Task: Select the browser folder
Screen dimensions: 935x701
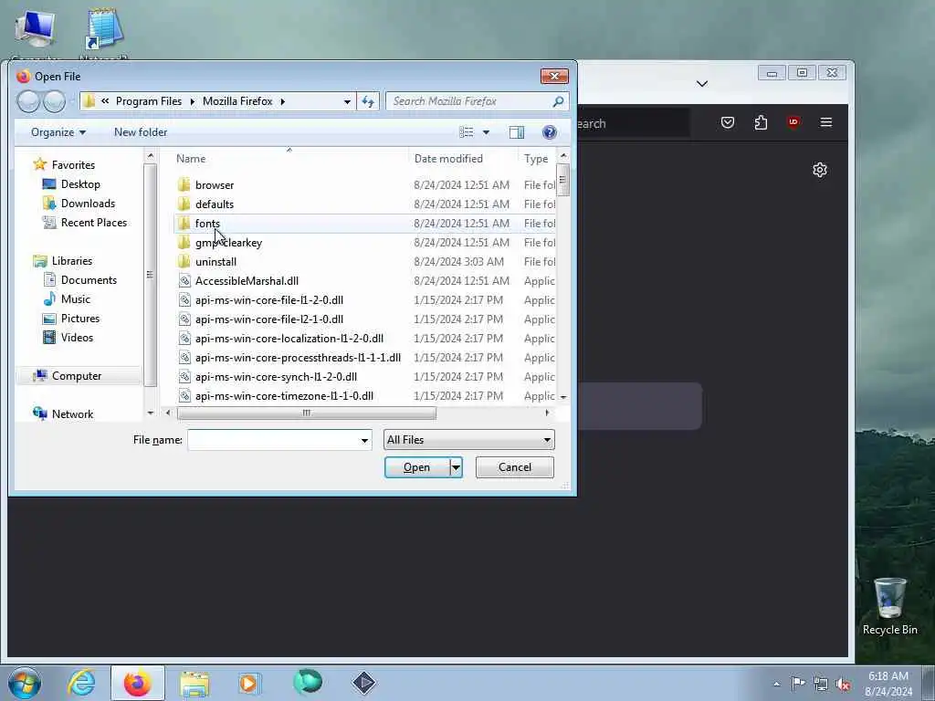Action: click(215, 184)
